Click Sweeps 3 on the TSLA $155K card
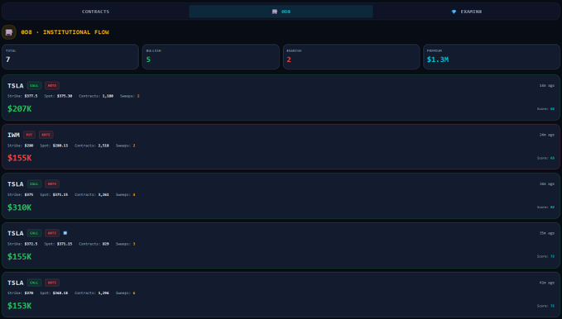 (x=134, y=244)
